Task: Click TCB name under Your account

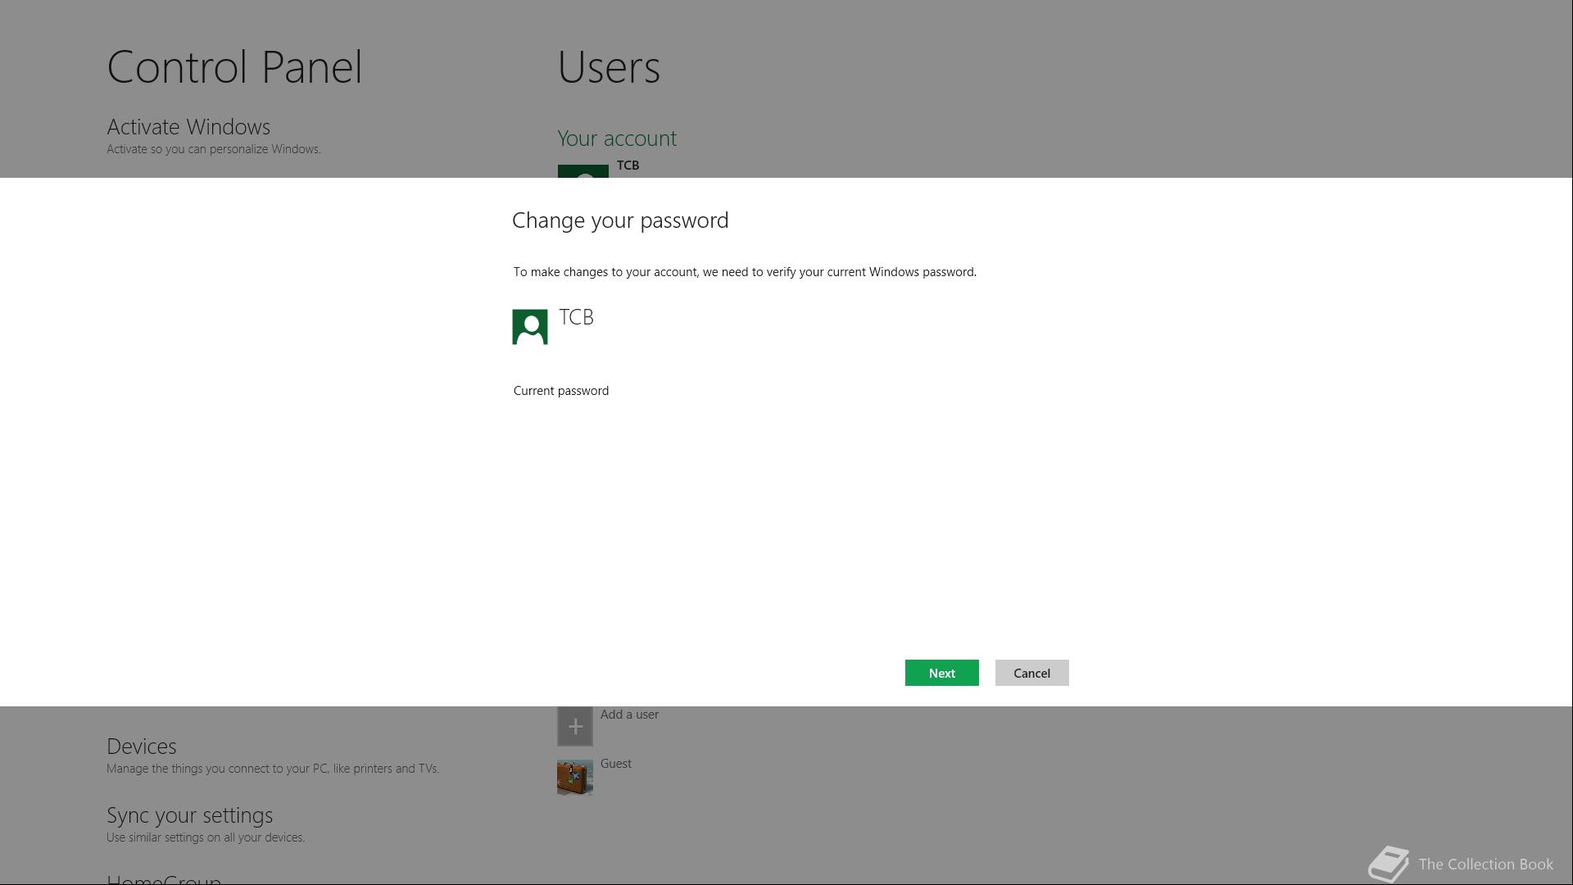Action: 628,166
